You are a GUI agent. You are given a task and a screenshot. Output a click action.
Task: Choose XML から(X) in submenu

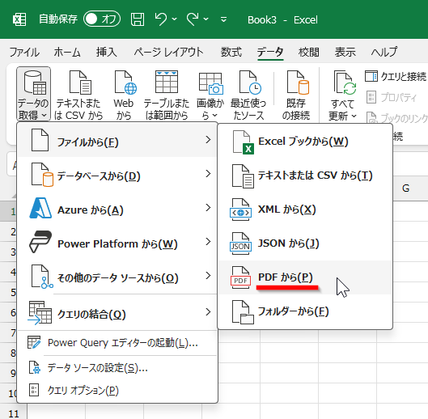click(x=305, y=209)
